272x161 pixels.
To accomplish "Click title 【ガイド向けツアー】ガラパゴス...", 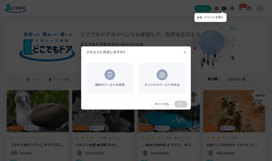I will pos(37,145).
